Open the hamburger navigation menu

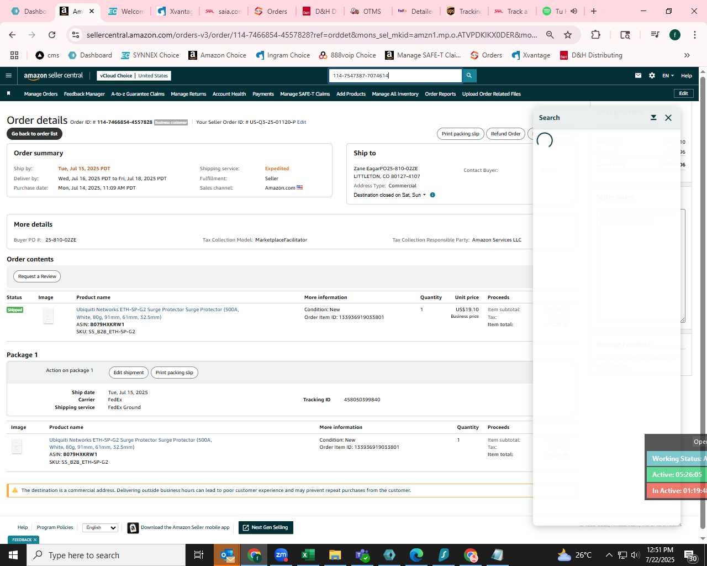click(x=8, y=76)
